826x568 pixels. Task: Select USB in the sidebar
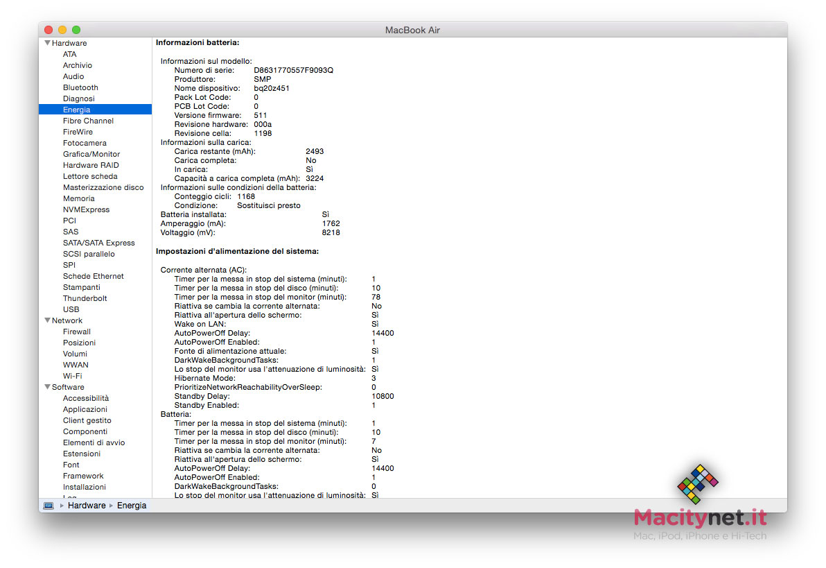[71, 309]
